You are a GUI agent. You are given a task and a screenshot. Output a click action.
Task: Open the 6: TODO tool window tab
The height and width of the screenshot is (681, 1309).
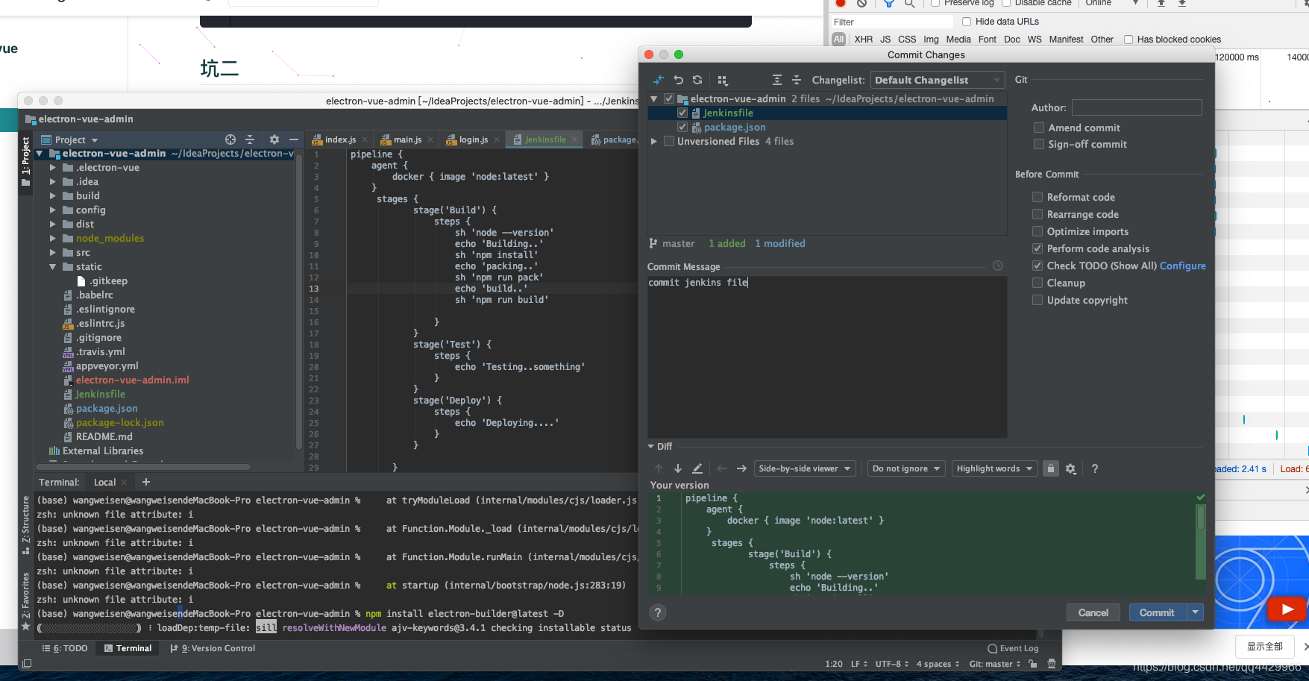[x=66, y=648]
